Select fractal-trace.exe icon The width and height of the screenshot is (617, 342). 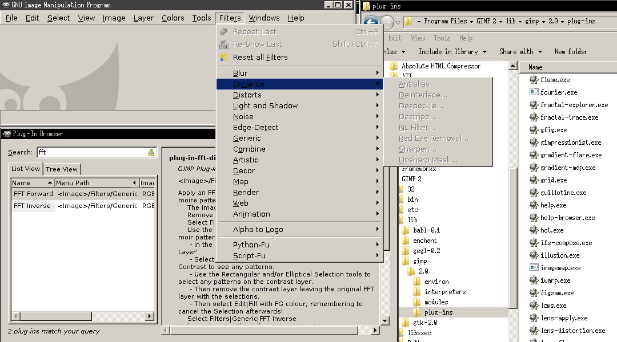(534, 117)
